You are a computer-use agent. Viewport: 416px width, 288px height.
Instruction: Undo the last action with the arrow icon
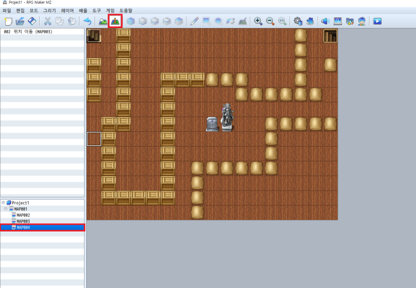pyautogui.click(x=87, y=21)
